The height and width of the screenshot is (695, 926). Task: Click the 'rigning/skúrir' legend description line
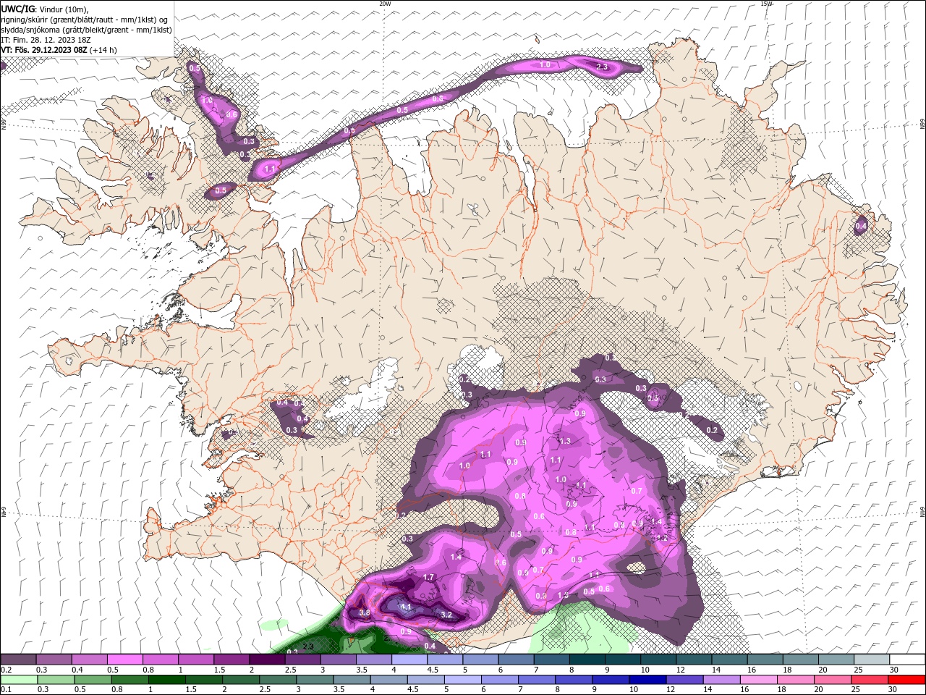tap(85, 20)
